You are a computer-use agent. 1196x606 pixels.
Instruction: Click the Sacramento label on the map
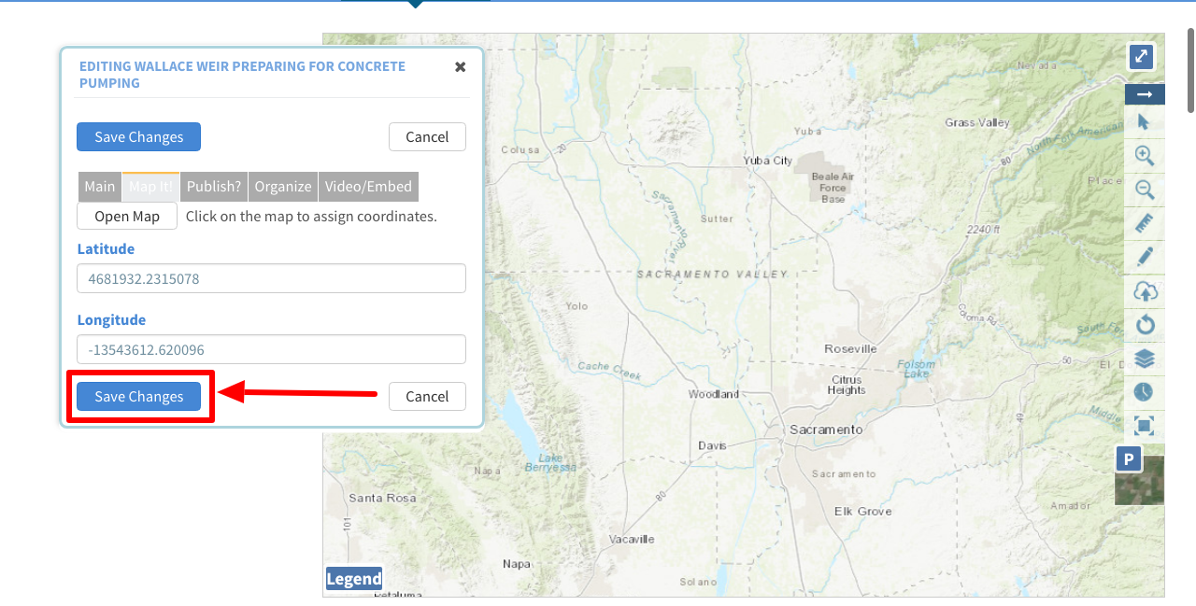coord(826,430)
